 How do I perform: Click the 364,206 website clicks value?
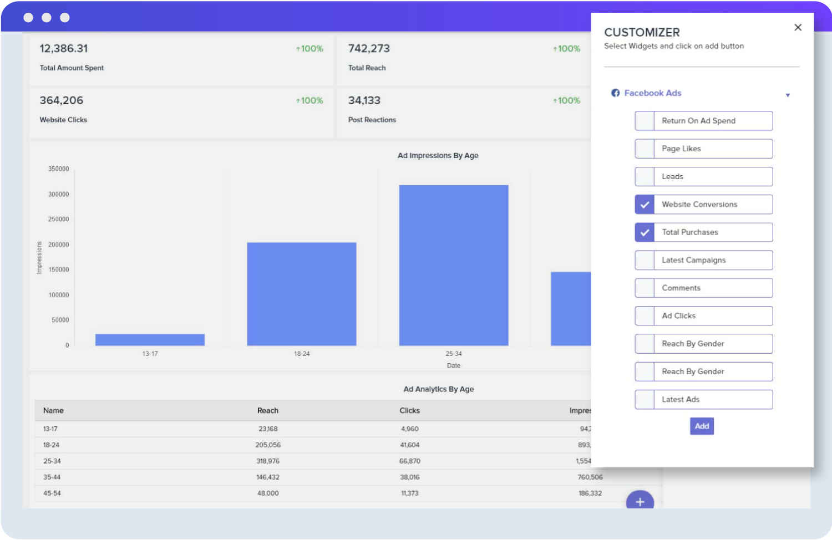pyautogui.click(x=62, y=101)
